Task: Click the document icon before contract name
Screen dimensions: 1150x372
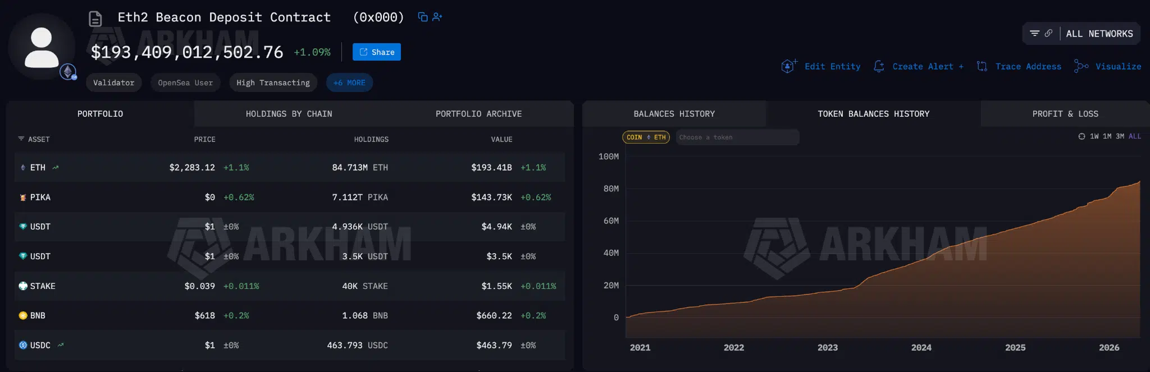Action: [95, 19]
